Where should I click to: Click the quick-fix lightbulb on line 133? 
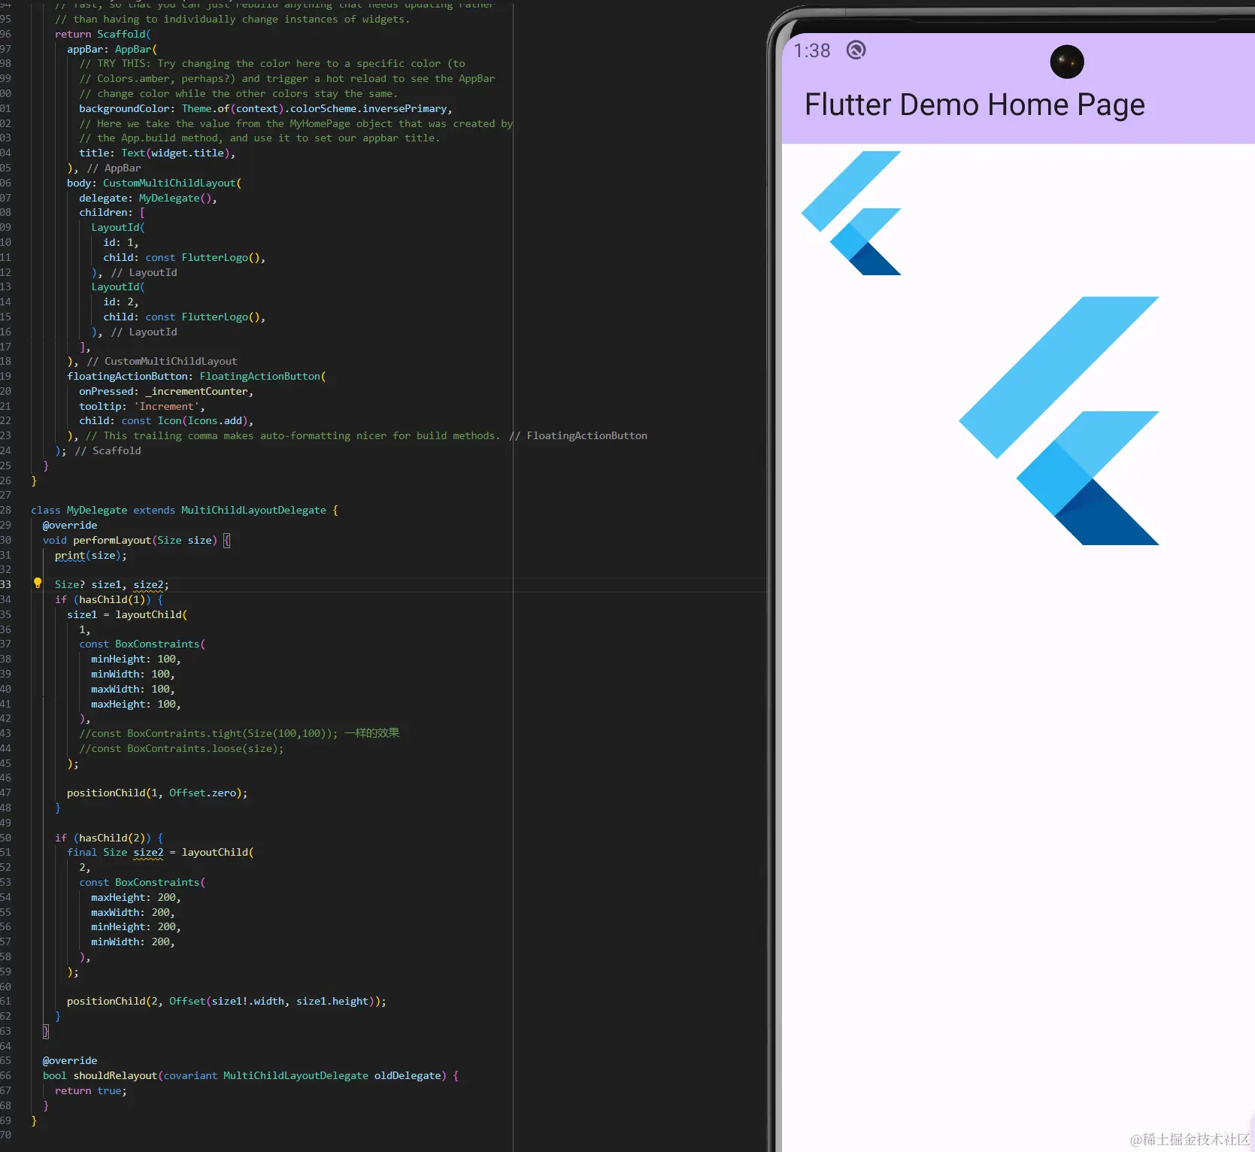click(38, 583)
